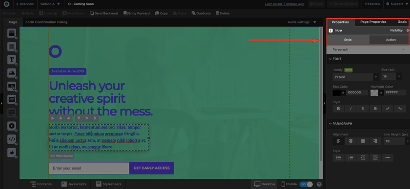Switch to the Properties tab
Image resolution: width=410 pixels, height=189 pixels.
pos(340,22)
